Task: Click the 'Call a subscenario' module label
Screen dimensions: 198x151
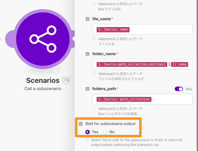Action: click(43, 89)
